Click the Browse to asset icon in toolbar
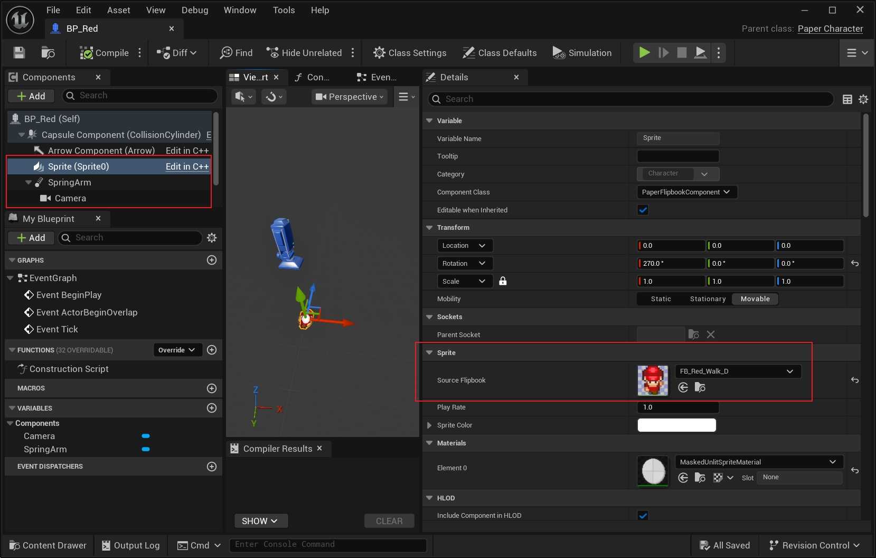 pyautogui.click(x=48, y=52)
